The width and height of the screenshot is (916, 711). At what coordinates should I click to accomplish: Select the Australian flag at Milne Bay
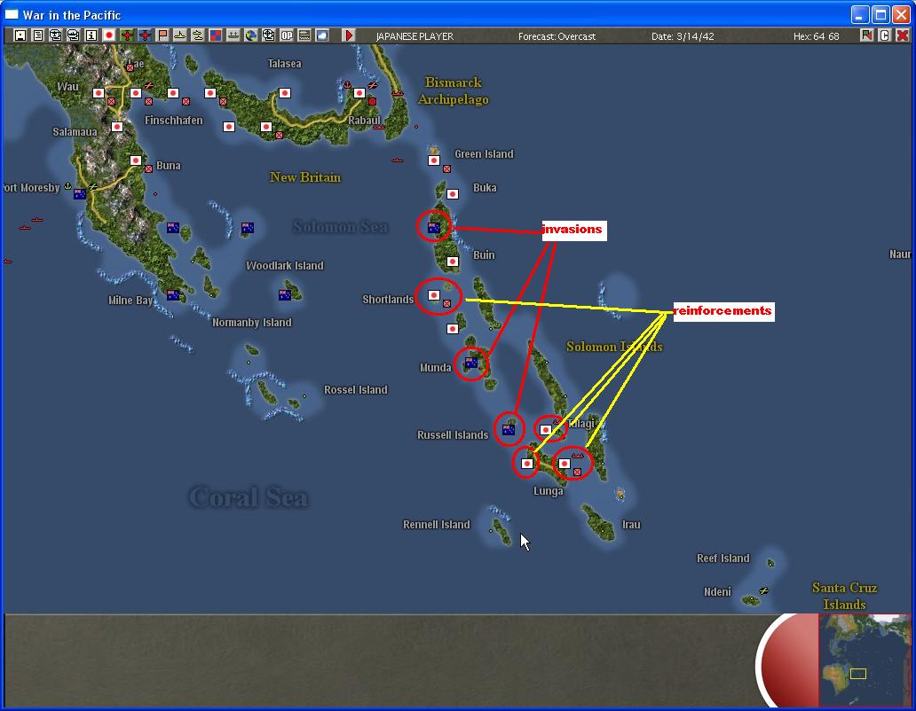[x=173, y=295]
